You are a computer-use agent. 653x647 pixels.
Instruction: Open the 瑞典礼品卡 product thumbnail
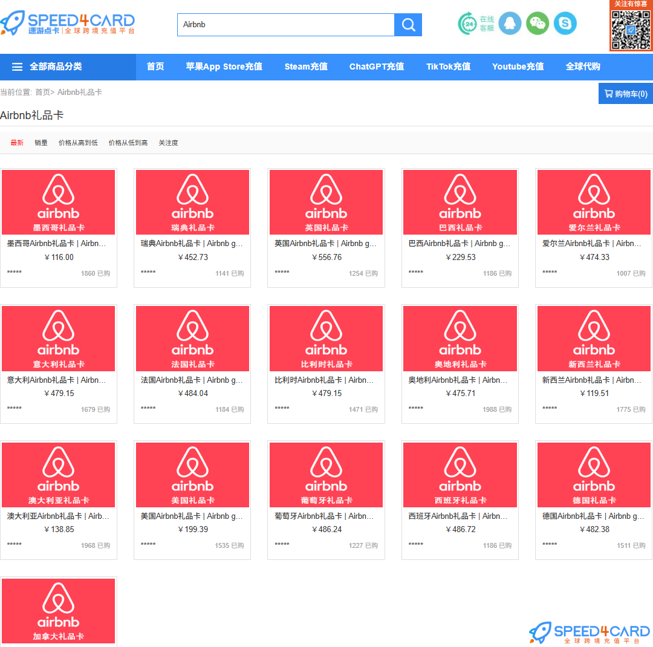click(x=192, y=202)
